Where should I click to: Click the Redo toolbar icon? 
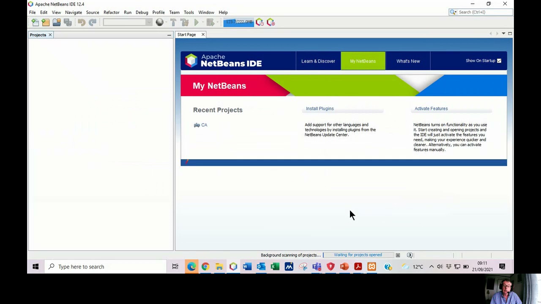pyautogui.click(x=93, y=22)
